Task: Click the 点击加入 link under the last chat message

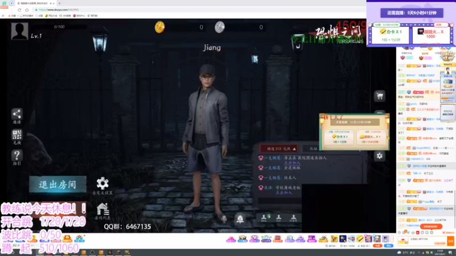Action: click(283, 192)
